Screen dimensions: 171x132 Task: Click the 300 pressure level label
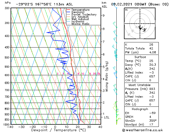point(8,8)
